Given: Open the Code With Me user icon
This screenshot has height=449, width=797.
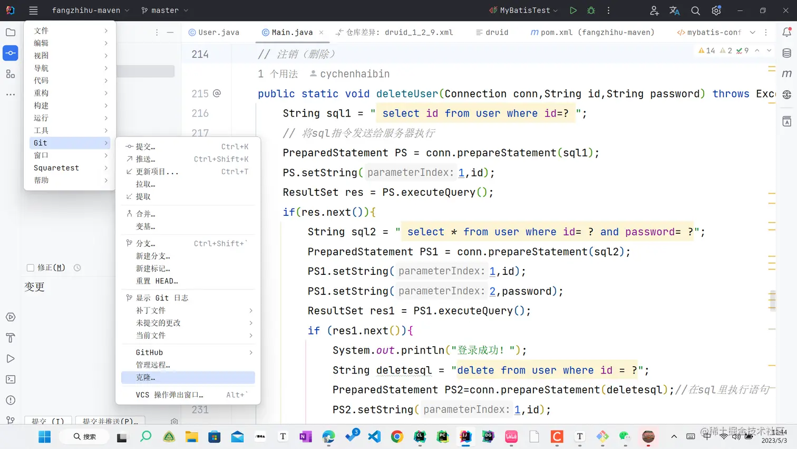Looking at the screenshot, I should [x=654, y=11].
